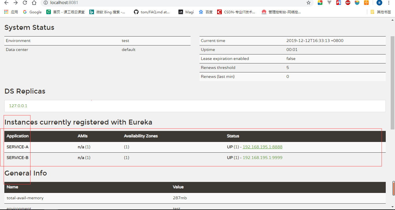Click the Value header in General Info table
395x210 pixels.
click(178, 187)
